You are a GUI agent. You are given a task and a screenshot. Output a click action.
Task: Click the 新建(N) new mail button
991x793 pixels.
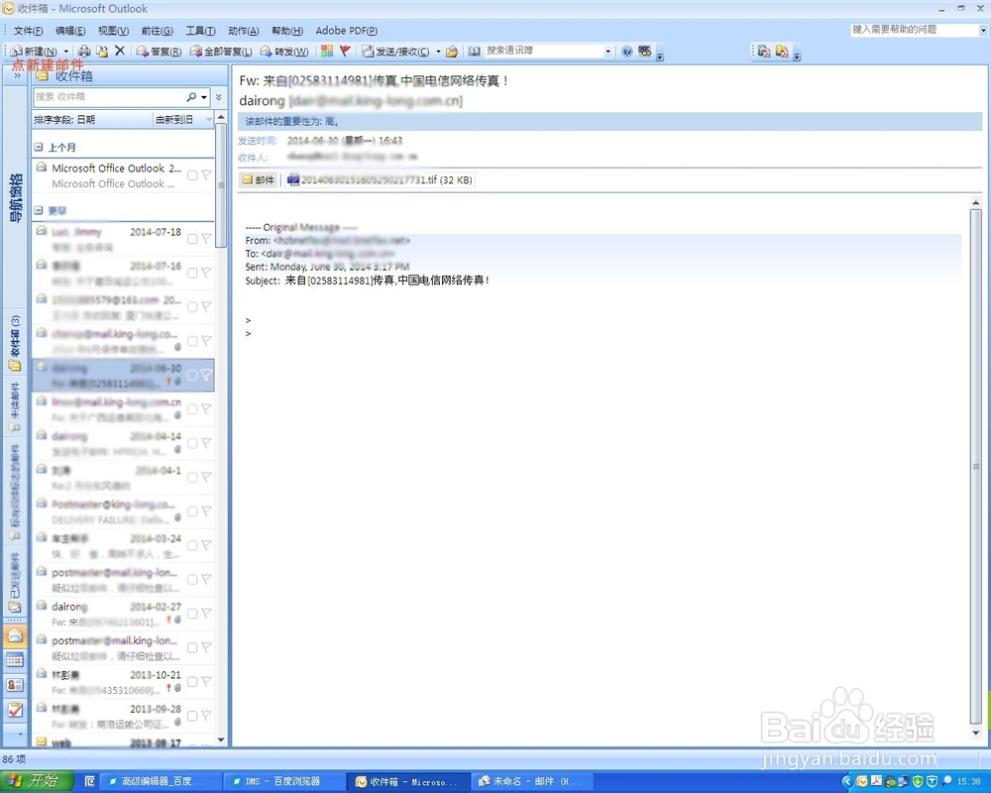[34, 52]
